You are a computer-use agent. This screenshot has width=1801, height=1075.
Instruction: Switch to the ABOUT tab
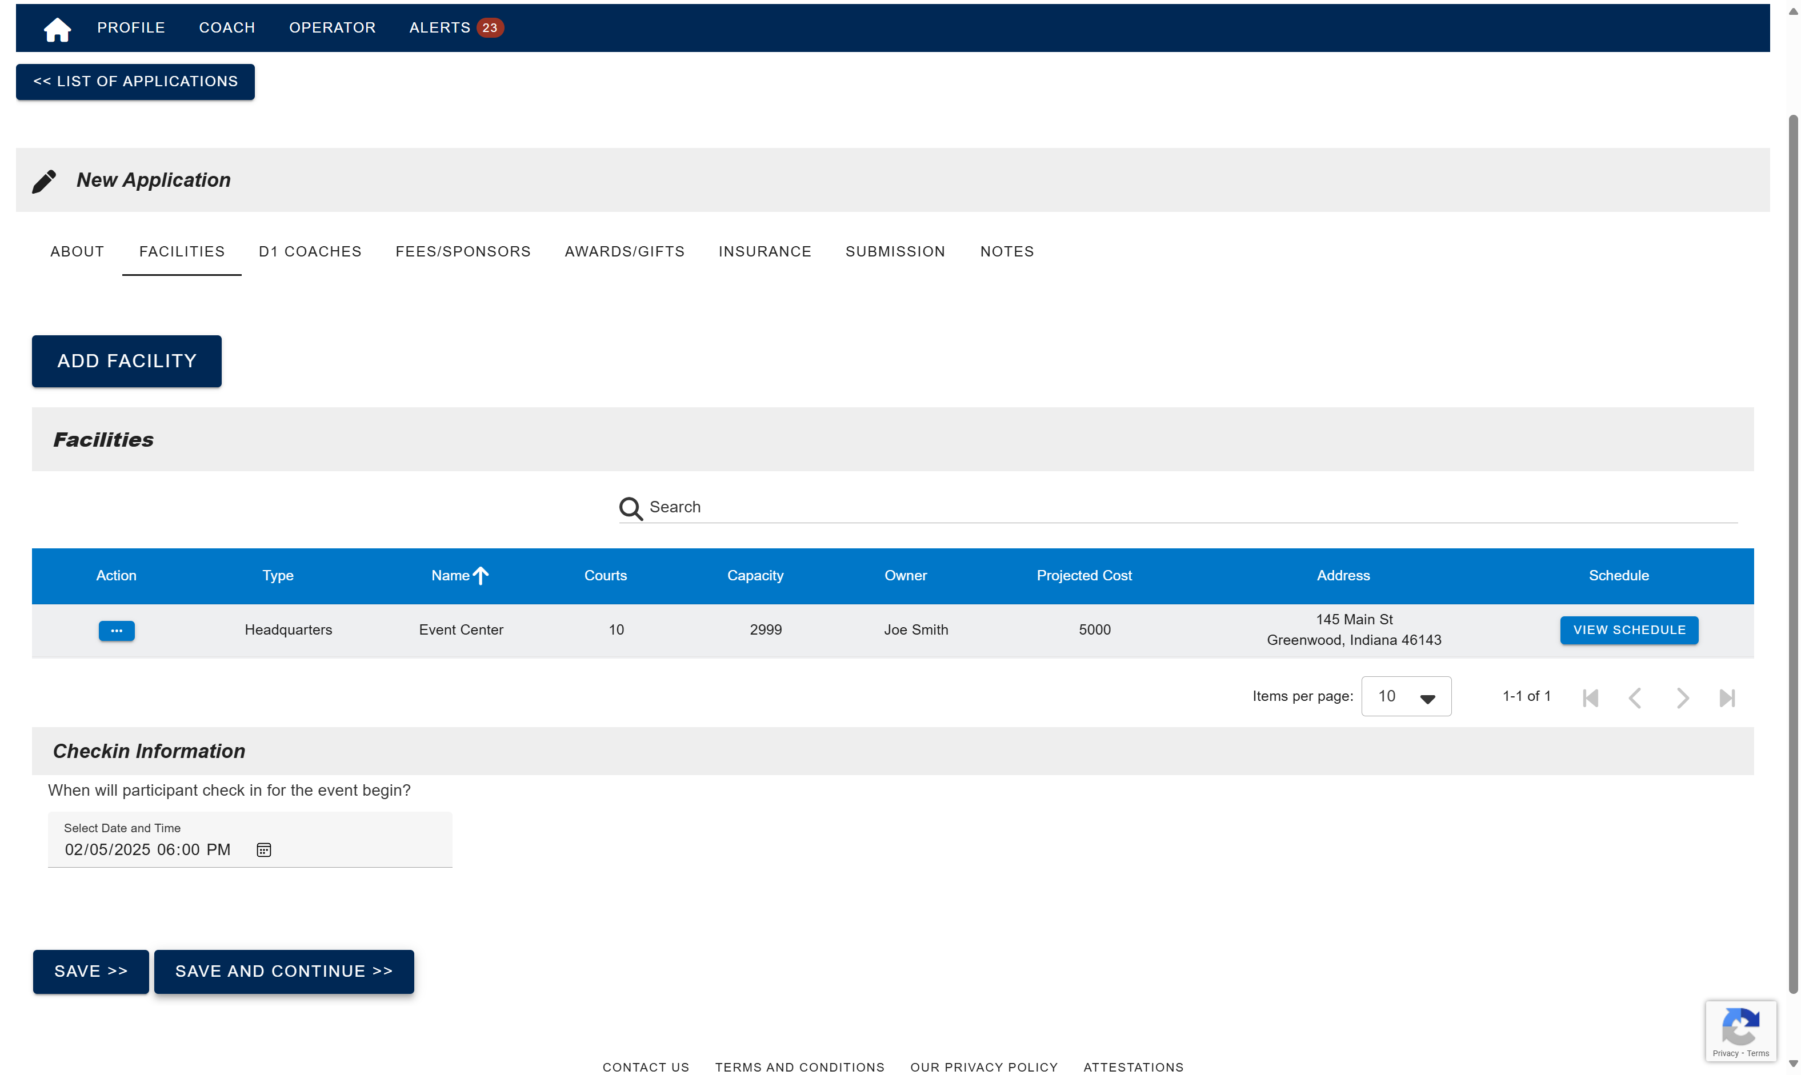coord(78,251)
